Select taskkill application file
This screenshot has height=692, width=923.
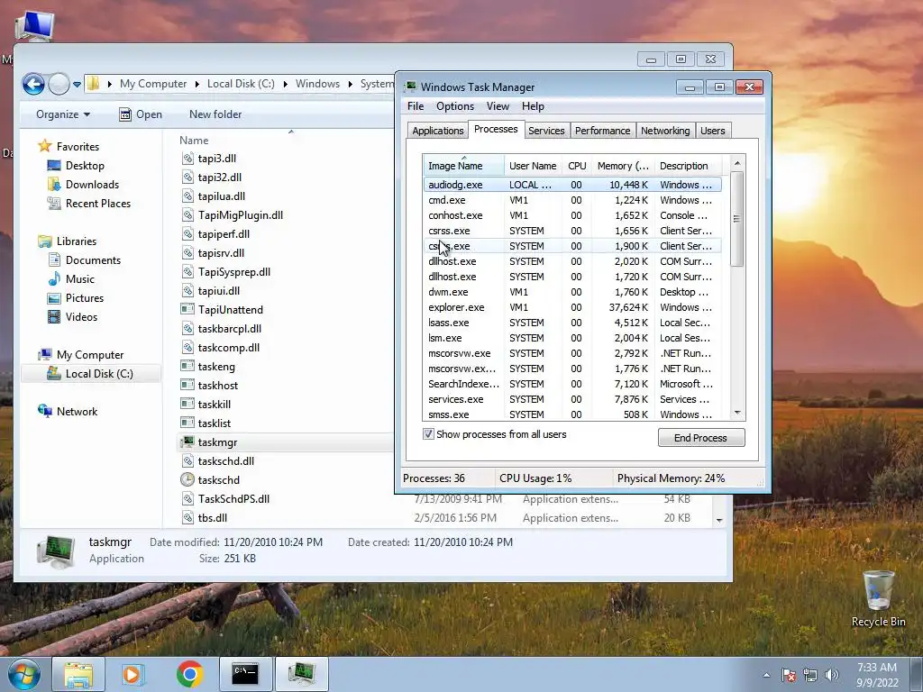pos(215,405)
